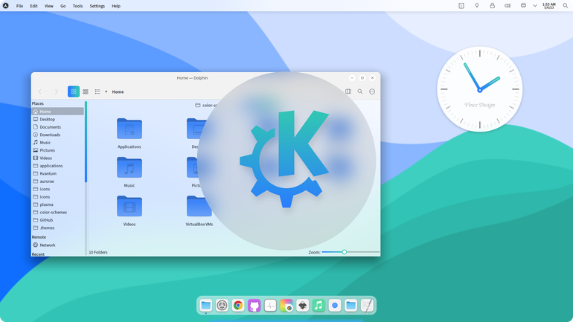Open the blue circle browser icon in dock
Image resolution: width=573 pixels, height=322 pixels.
point(335,305)
